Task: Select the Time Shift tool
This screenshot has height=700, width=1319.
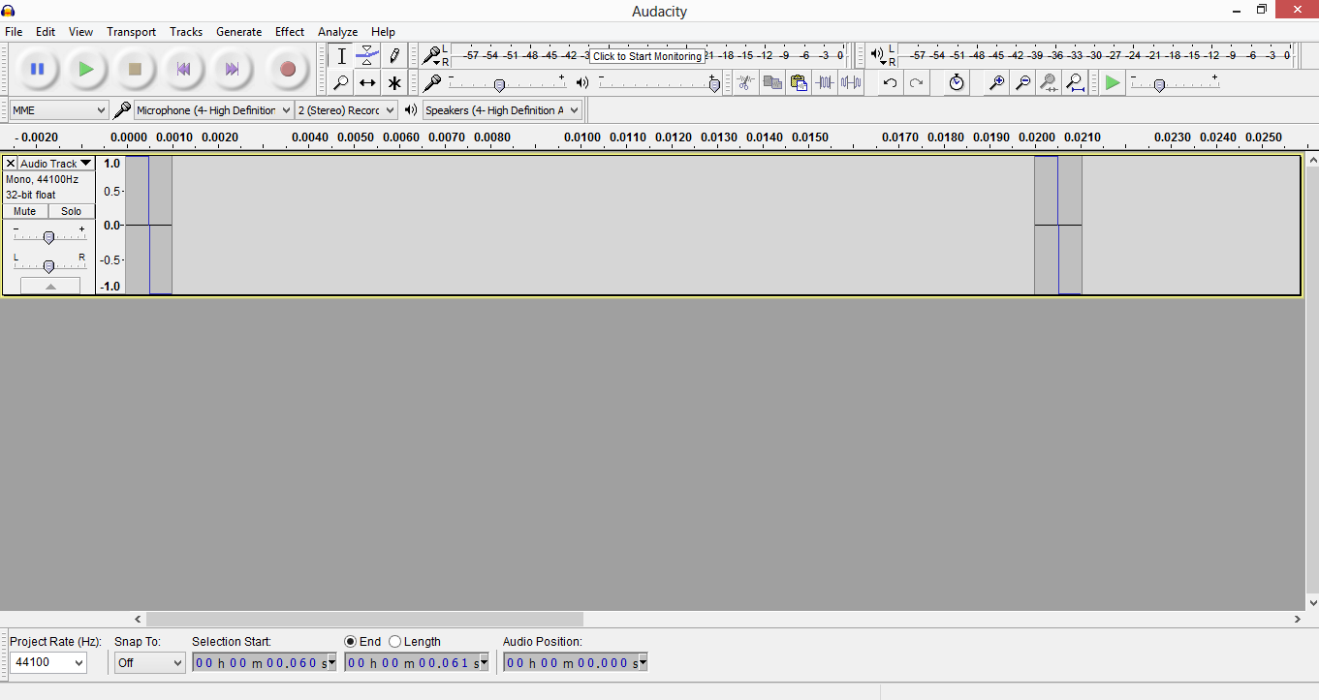Action: point(367,83)
